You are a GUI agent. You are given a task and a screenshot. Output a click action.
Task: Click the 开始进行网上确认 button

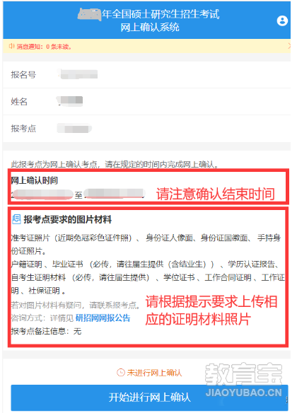[x=149, y=397]
